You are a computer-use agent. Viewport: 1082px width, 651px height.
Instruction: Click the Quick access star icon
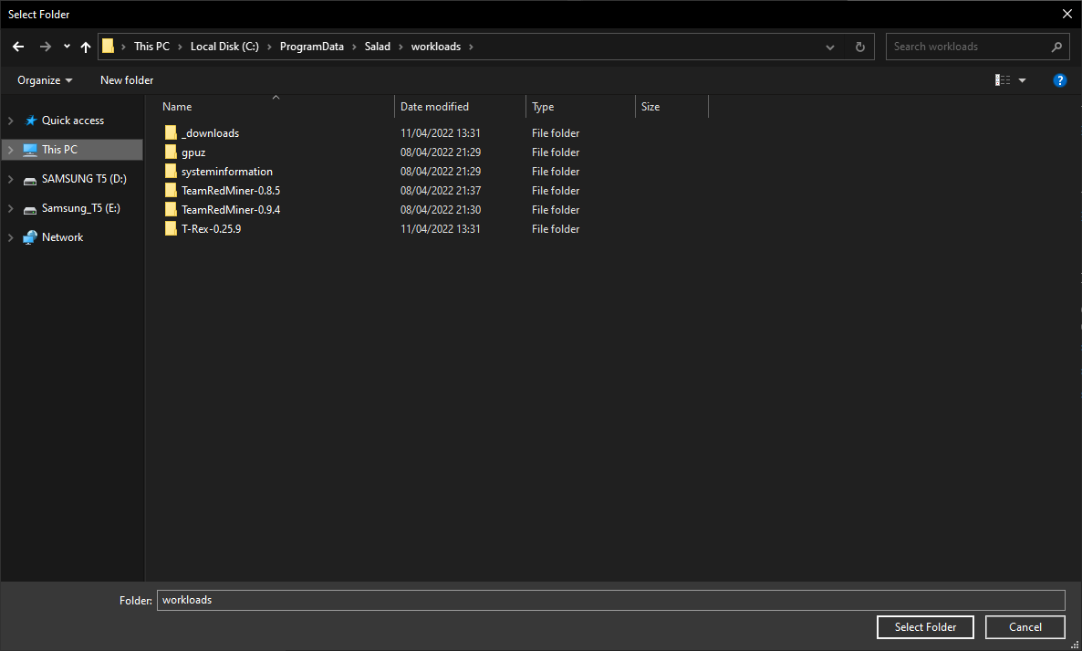30,121
